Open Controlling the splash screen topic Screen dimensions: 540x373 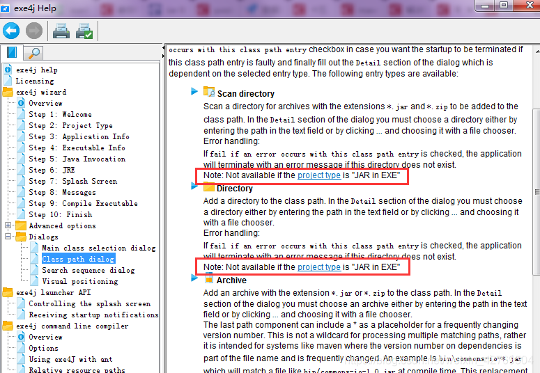90,304
